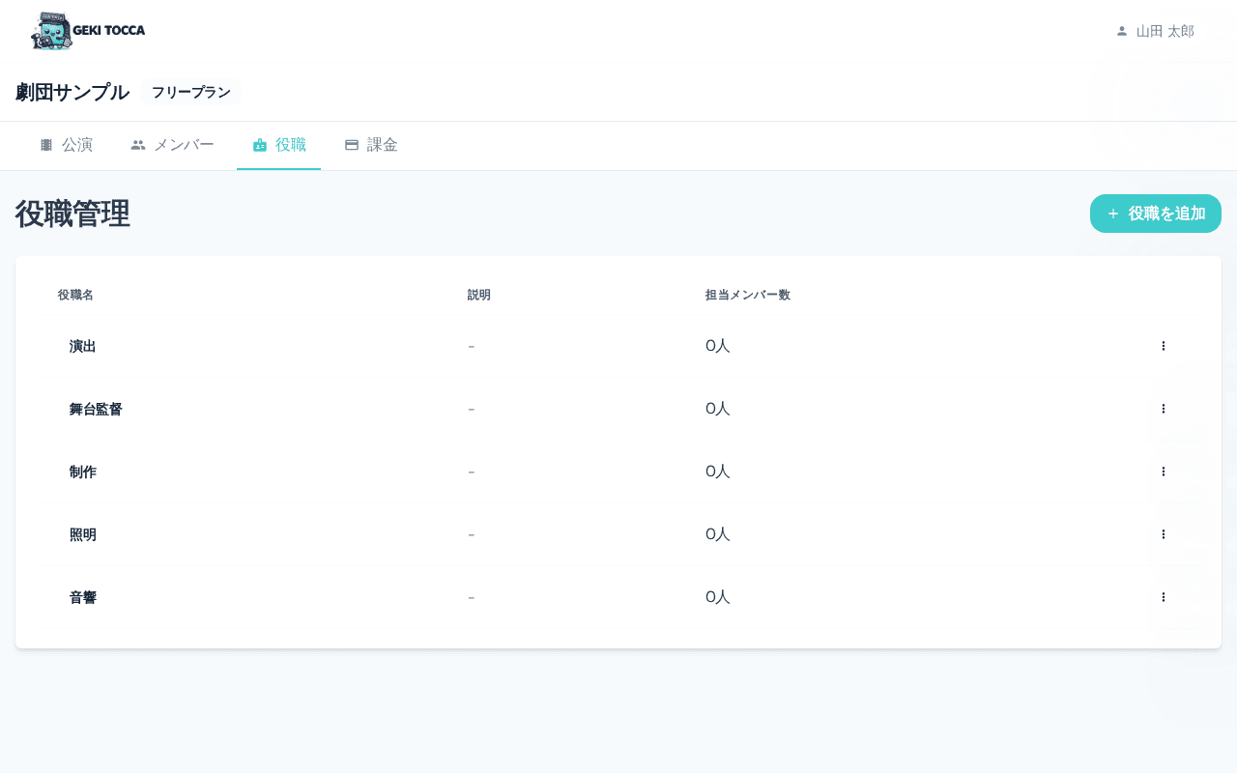Open the more options menu for 舞台監督
The image size is (1237, 773).
[x=1163, y=409]
